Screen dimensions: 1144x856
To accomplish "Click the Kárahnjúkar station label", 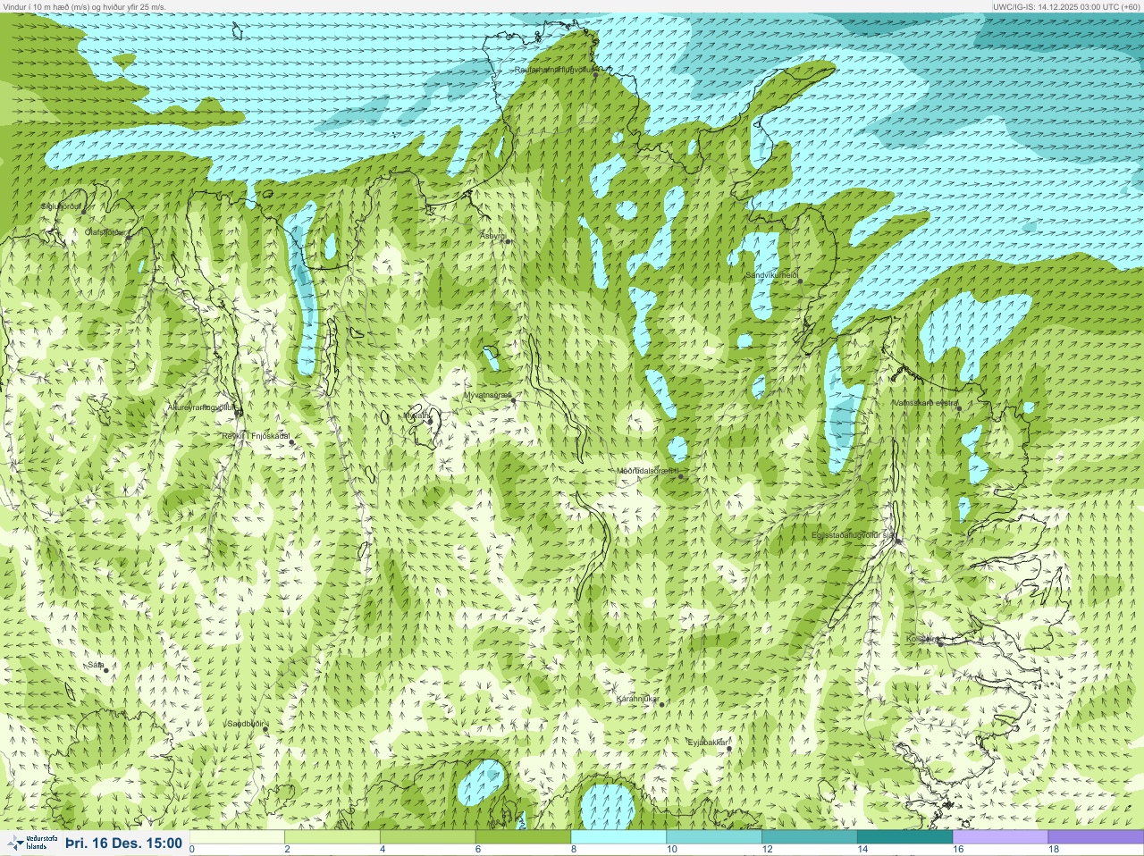I will 637,699.
